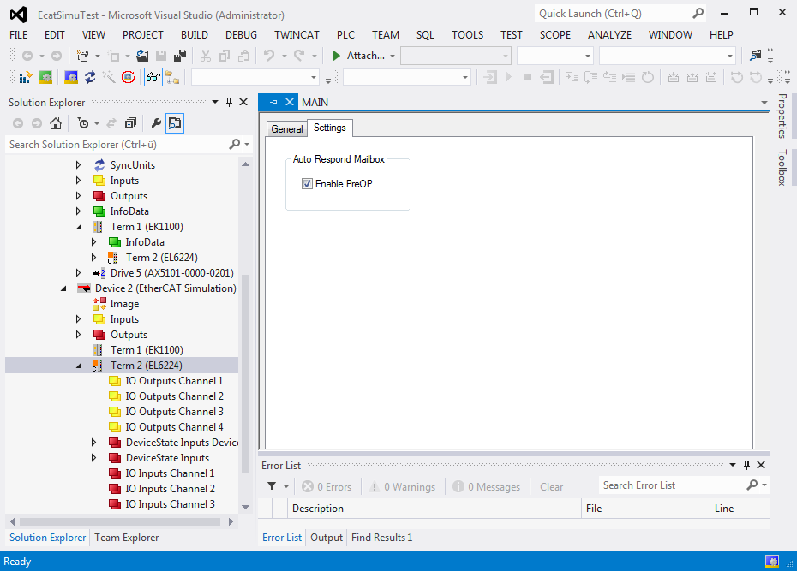
Task: Click the Preview Selected Items icon
Action: tap(175, 123)
